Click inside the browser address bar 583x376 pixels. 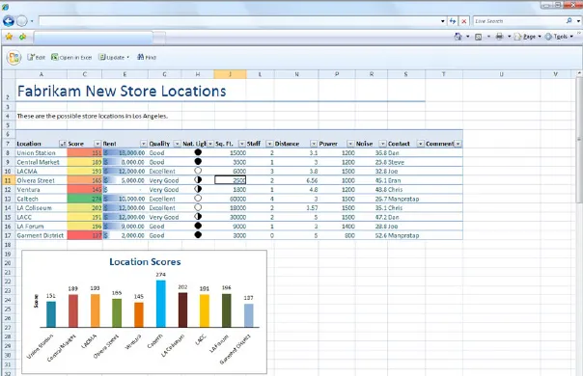(238, 21)
